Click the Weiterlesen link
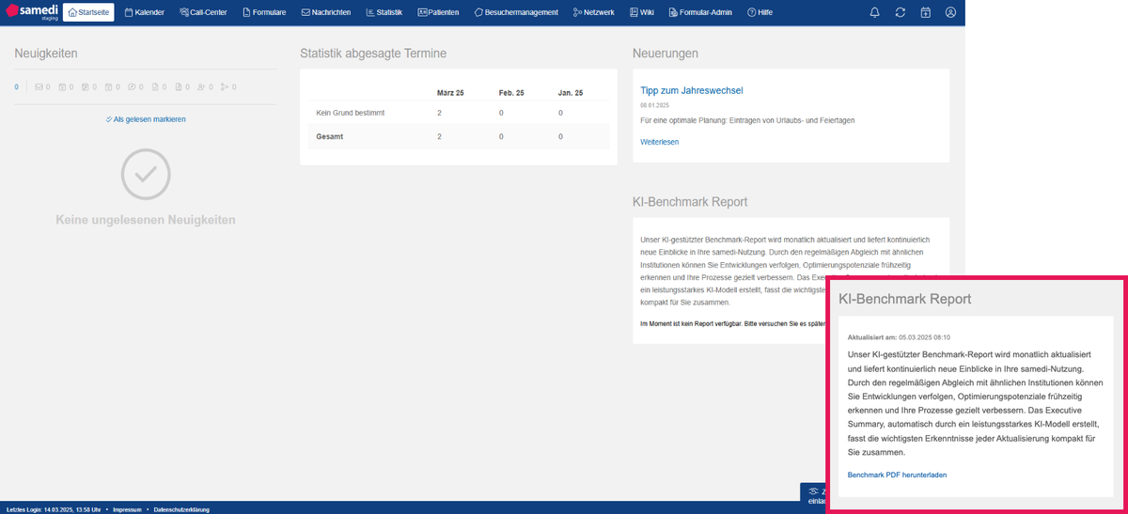Screen dimensions: 1128x514 click(659, 142)
